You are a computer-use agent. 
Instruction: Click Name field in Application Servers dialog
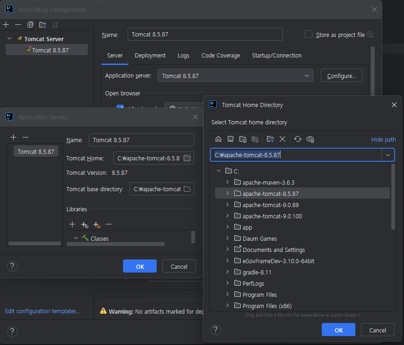coord(141,140)
